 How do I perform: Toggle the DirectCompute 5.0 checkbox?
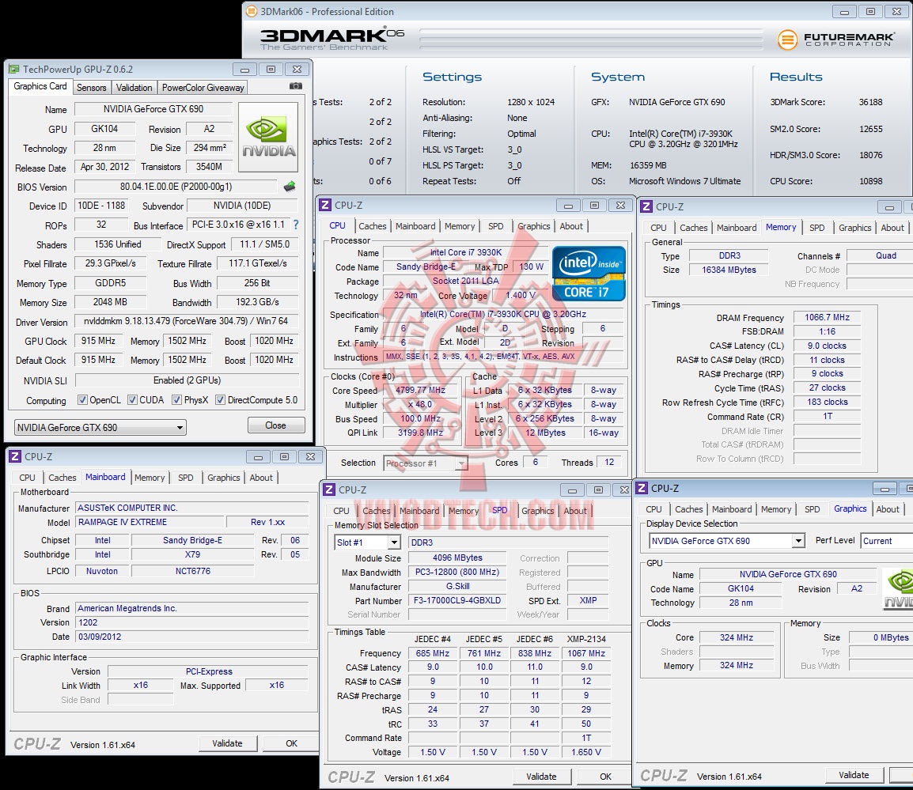click(220, 400)
